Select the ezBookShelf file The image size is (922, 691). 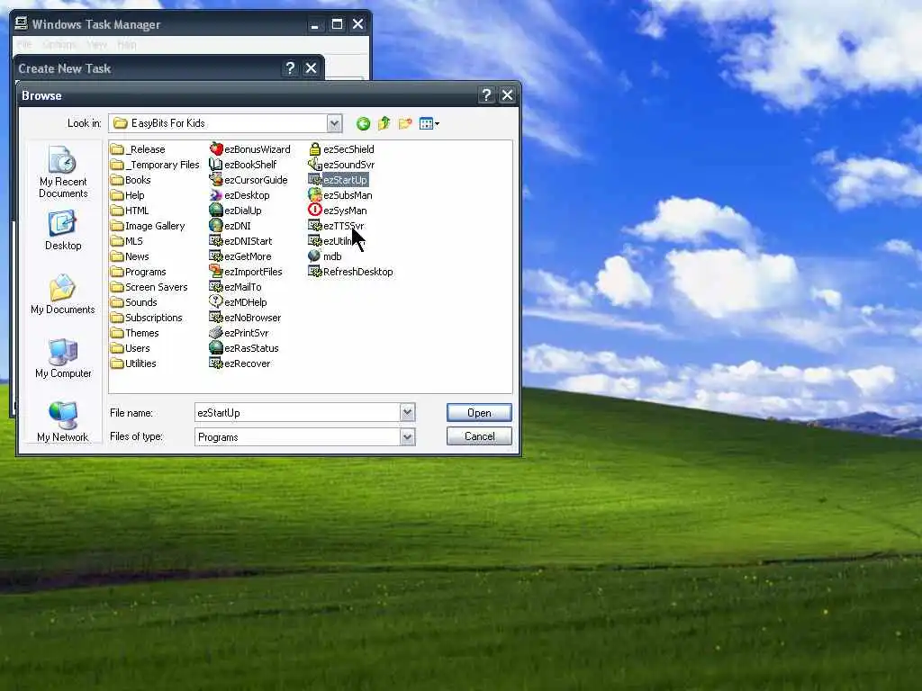(243, 165)
